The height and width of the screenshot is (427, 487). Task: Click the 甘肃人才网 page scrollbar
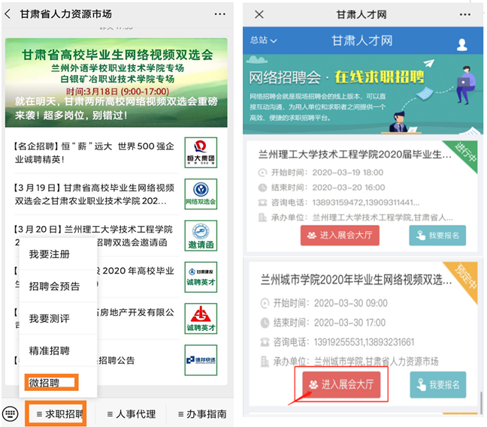(481, 402)
